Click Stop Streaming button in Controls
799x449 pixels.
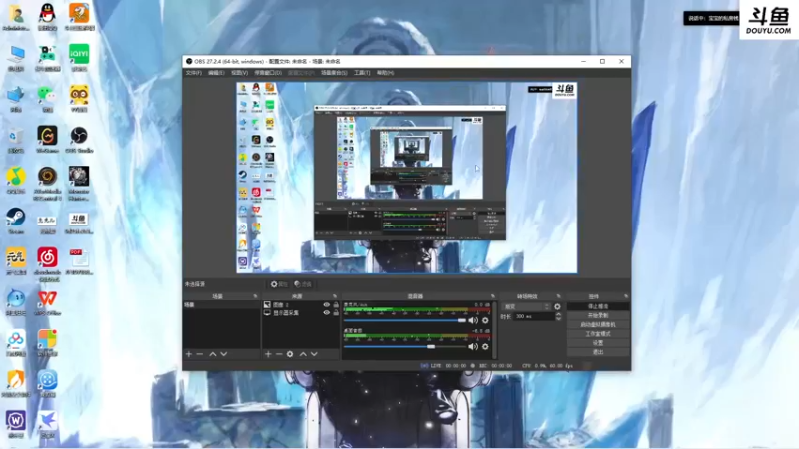click(x=598, y=306)
